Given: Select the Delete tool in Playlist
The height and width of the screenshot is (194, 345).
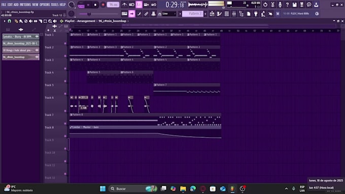Looking at the screenshot, I should [x=26, y=21].
